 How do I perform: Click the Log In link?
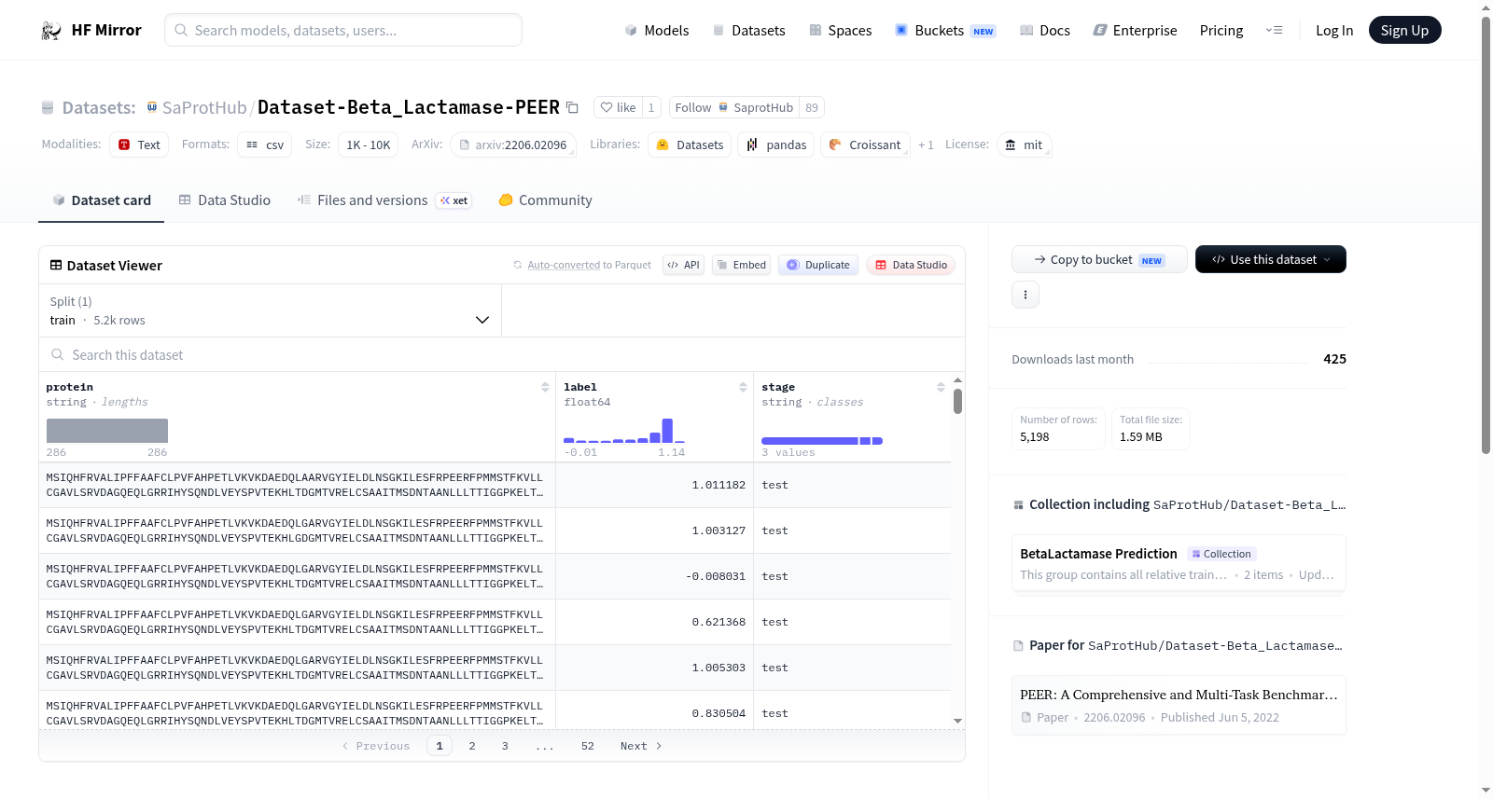pos(1334,31)
